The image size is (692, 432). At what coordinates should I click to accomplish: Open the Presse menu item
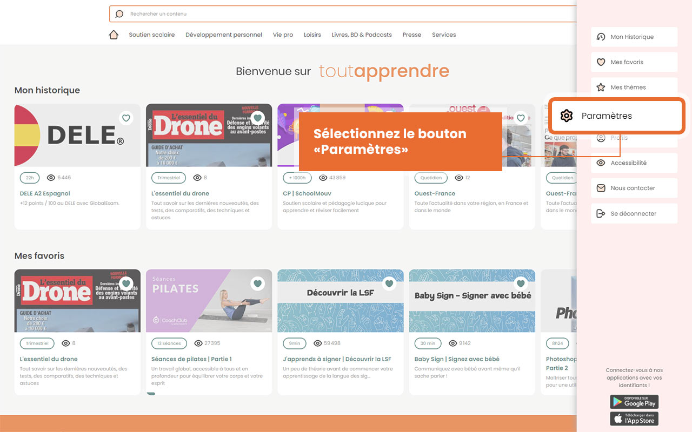click(411, 35)
